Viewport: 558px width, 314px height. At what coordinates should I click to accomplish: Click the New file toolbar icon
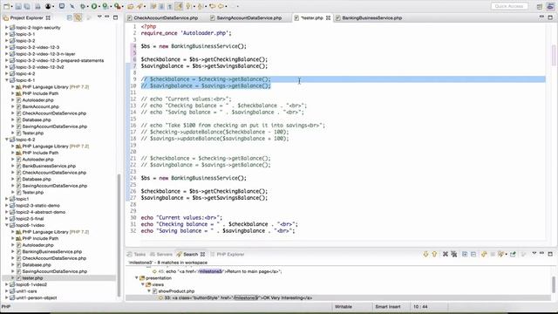pos(6,6)
